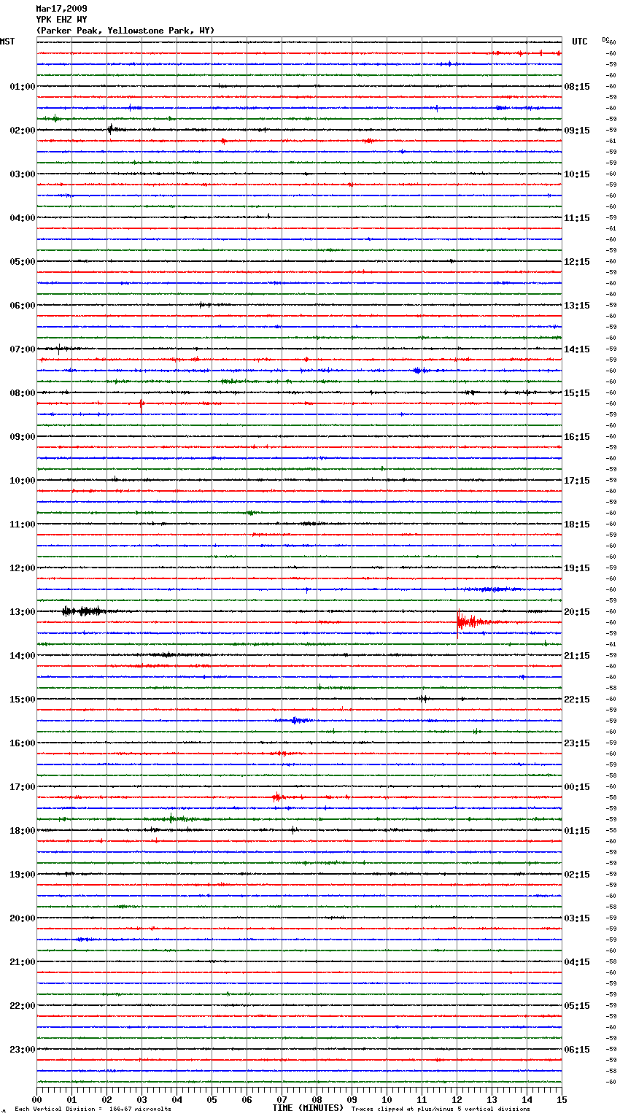Select the 13:00 MST row label
Screen dimensions: 620x1119
pos(23,612)
